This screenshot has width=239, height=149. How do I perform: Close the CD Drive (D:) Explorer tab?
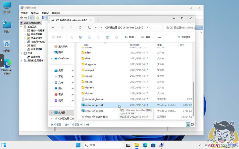click(91, 20)
